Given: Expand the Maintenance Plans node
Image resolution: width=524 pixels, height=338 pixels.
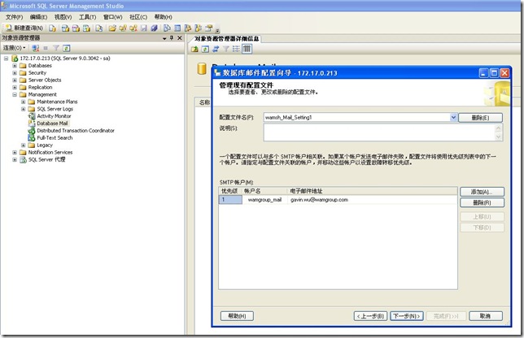Looking at the screenshot, I should coord(24,102).
